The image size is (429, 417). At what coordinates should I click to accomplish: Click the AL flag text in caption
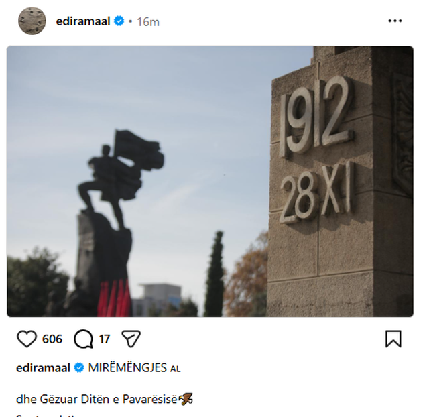pos(175,369)
